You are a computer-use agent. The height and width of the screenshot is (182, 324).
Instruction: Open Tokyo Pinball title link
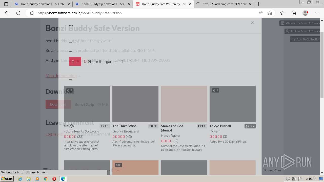220,126
